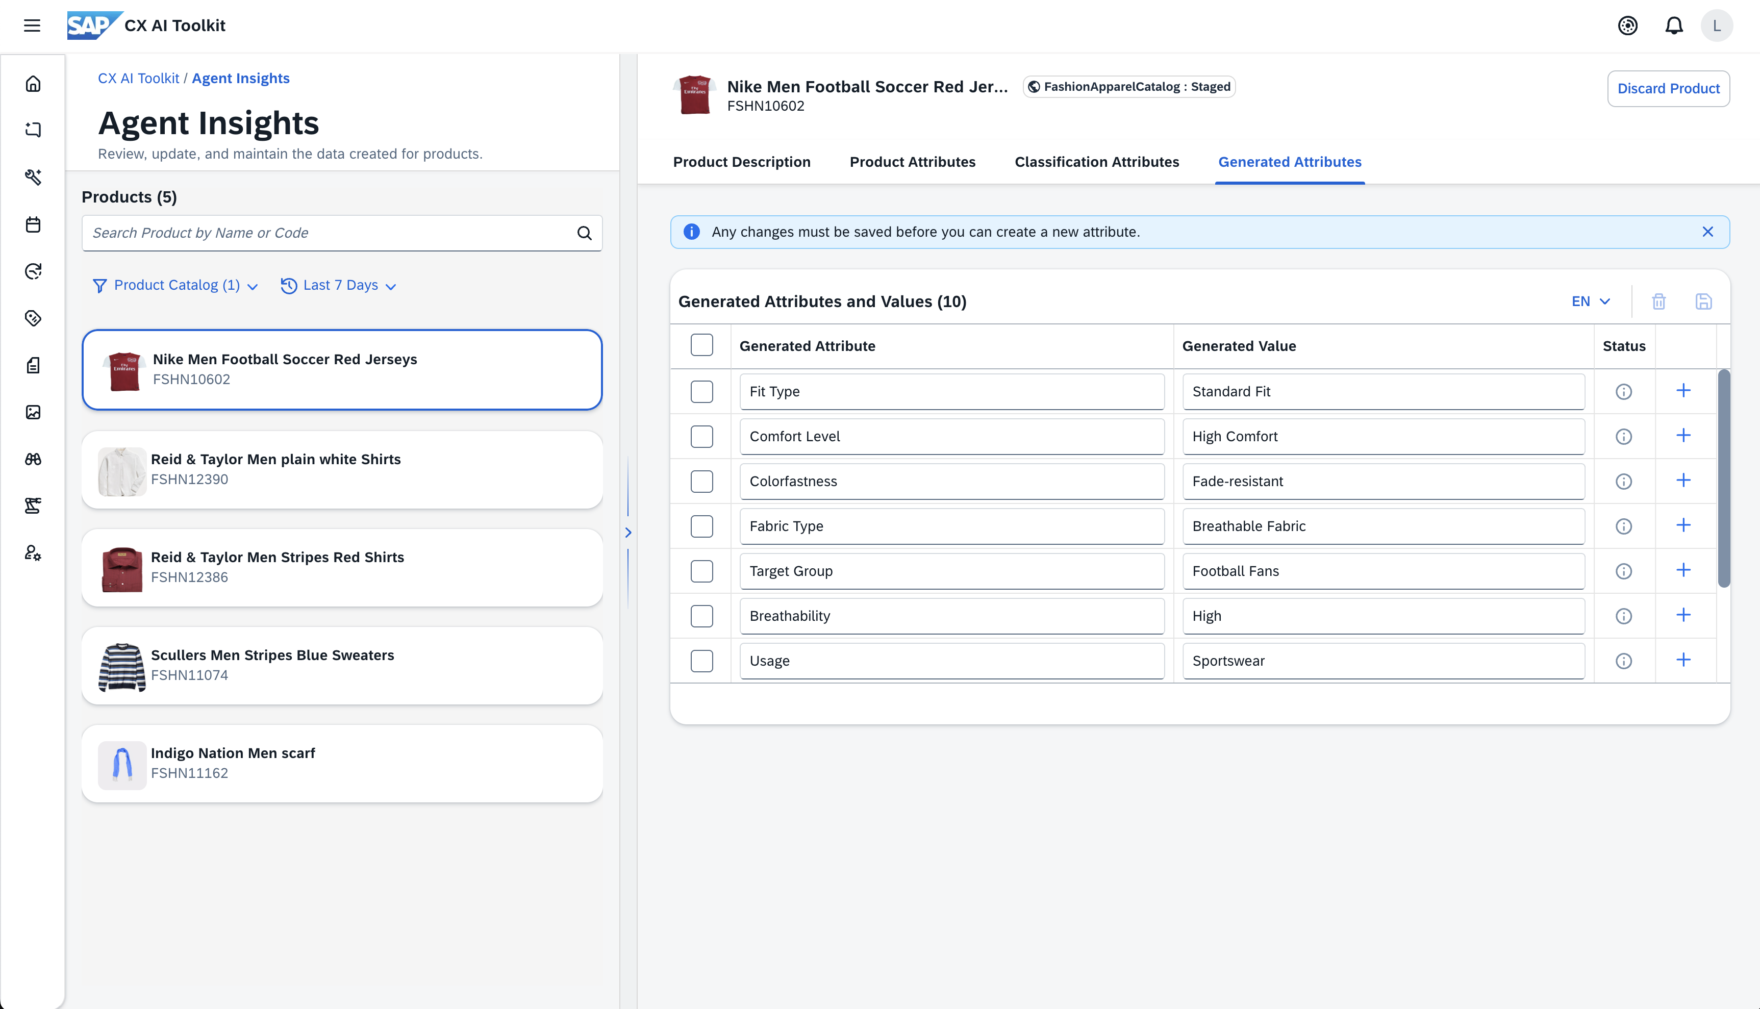This screenshot has width=1760, height=1009.
Task: Click the search magnifier icon
Action: (584, 233)
